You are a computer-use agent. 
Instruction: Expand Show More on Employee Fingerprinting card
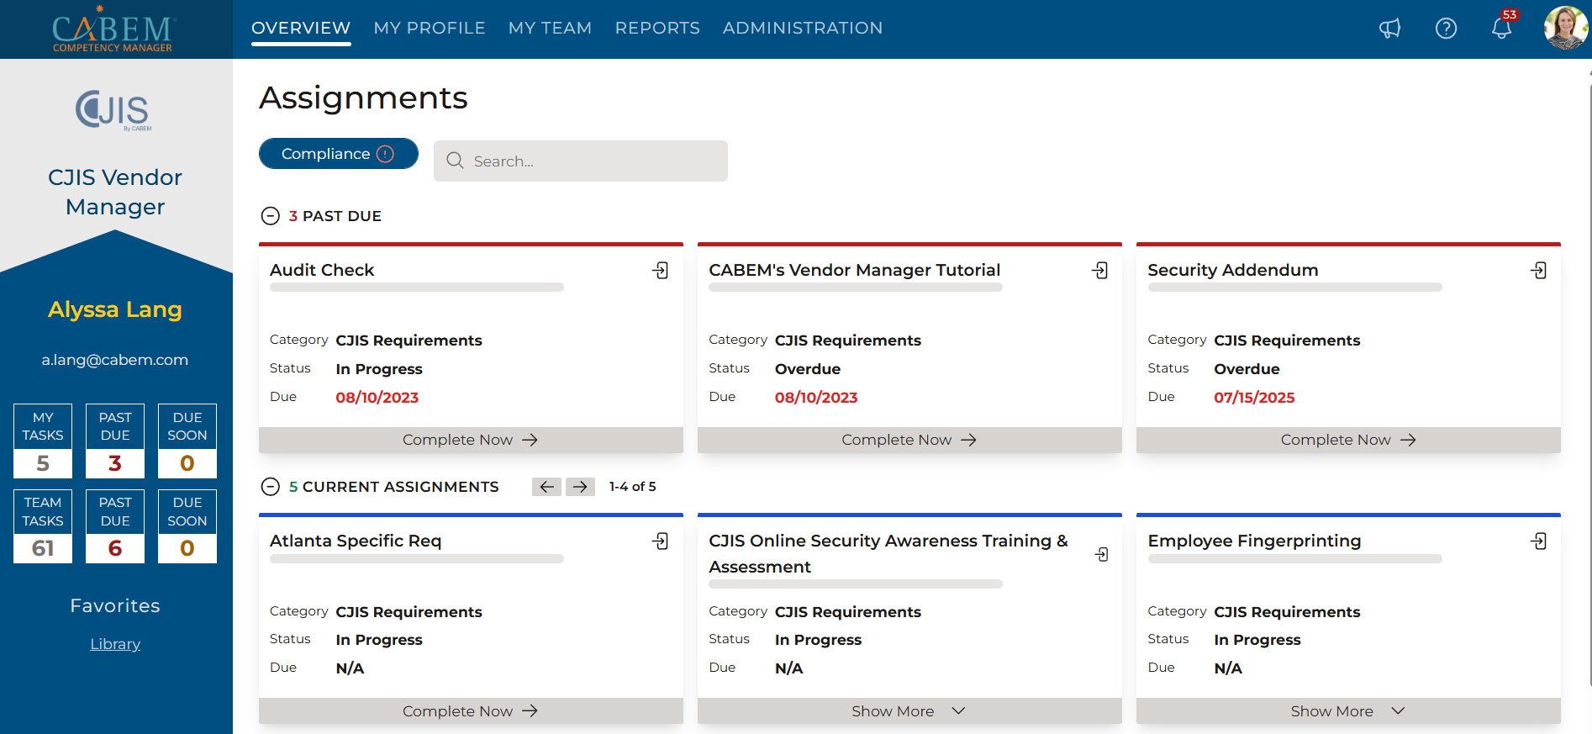(x=1348, y=711)
